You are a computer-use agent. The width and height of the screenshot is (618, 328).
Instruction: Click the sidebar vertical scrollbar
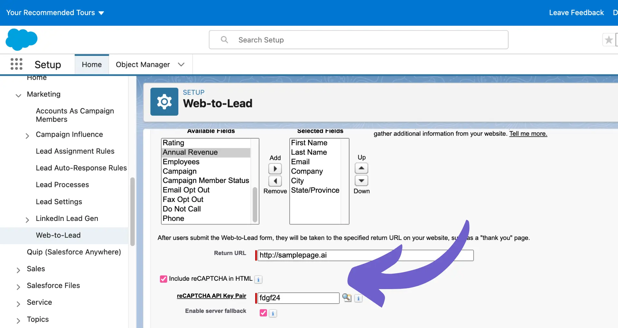tap(132, 212)
